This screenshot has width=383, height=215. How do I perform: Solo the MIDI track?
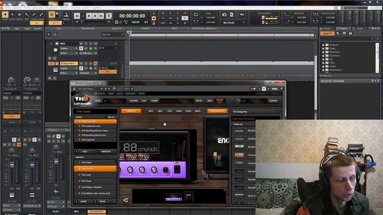tap(86, 44)
